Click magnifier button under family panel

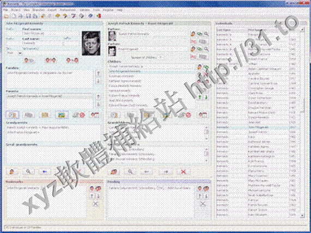pos(130,171)
